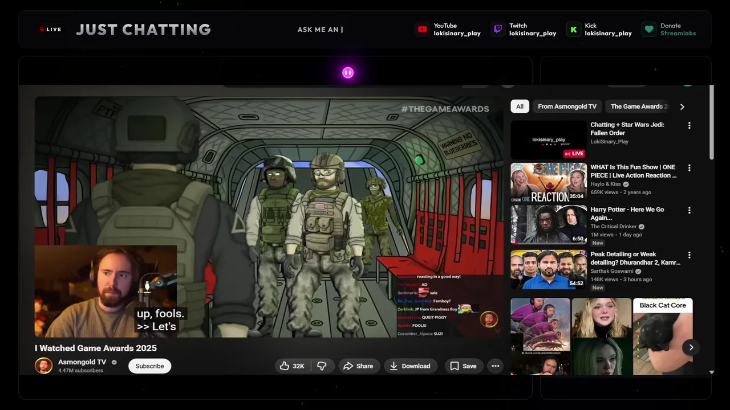
Task: Open ONE PIECE reaction thumbnail
Action: (549, 182)
